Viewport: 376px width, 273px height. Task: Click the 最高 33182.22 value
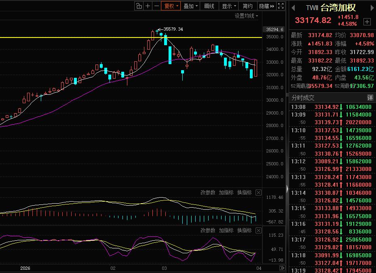[320, 60]
